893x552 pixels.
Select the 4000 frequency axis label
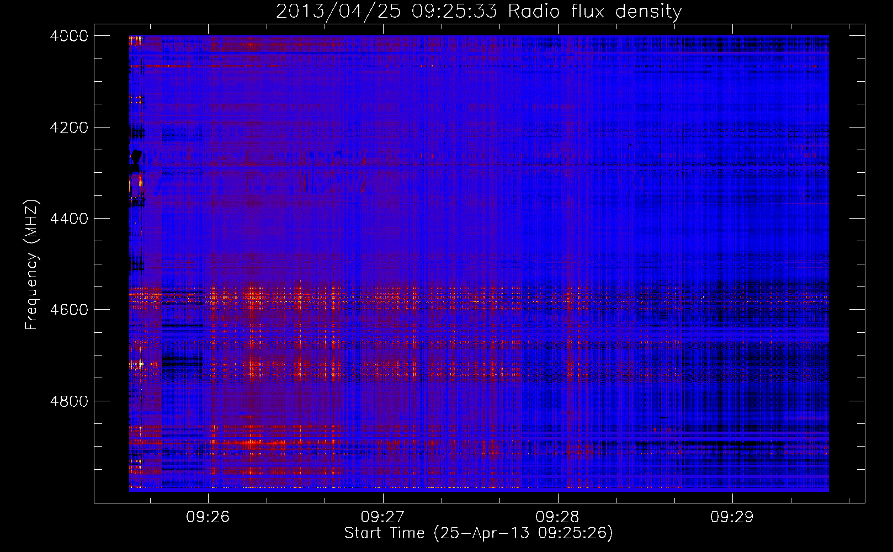tap(69, 36)
